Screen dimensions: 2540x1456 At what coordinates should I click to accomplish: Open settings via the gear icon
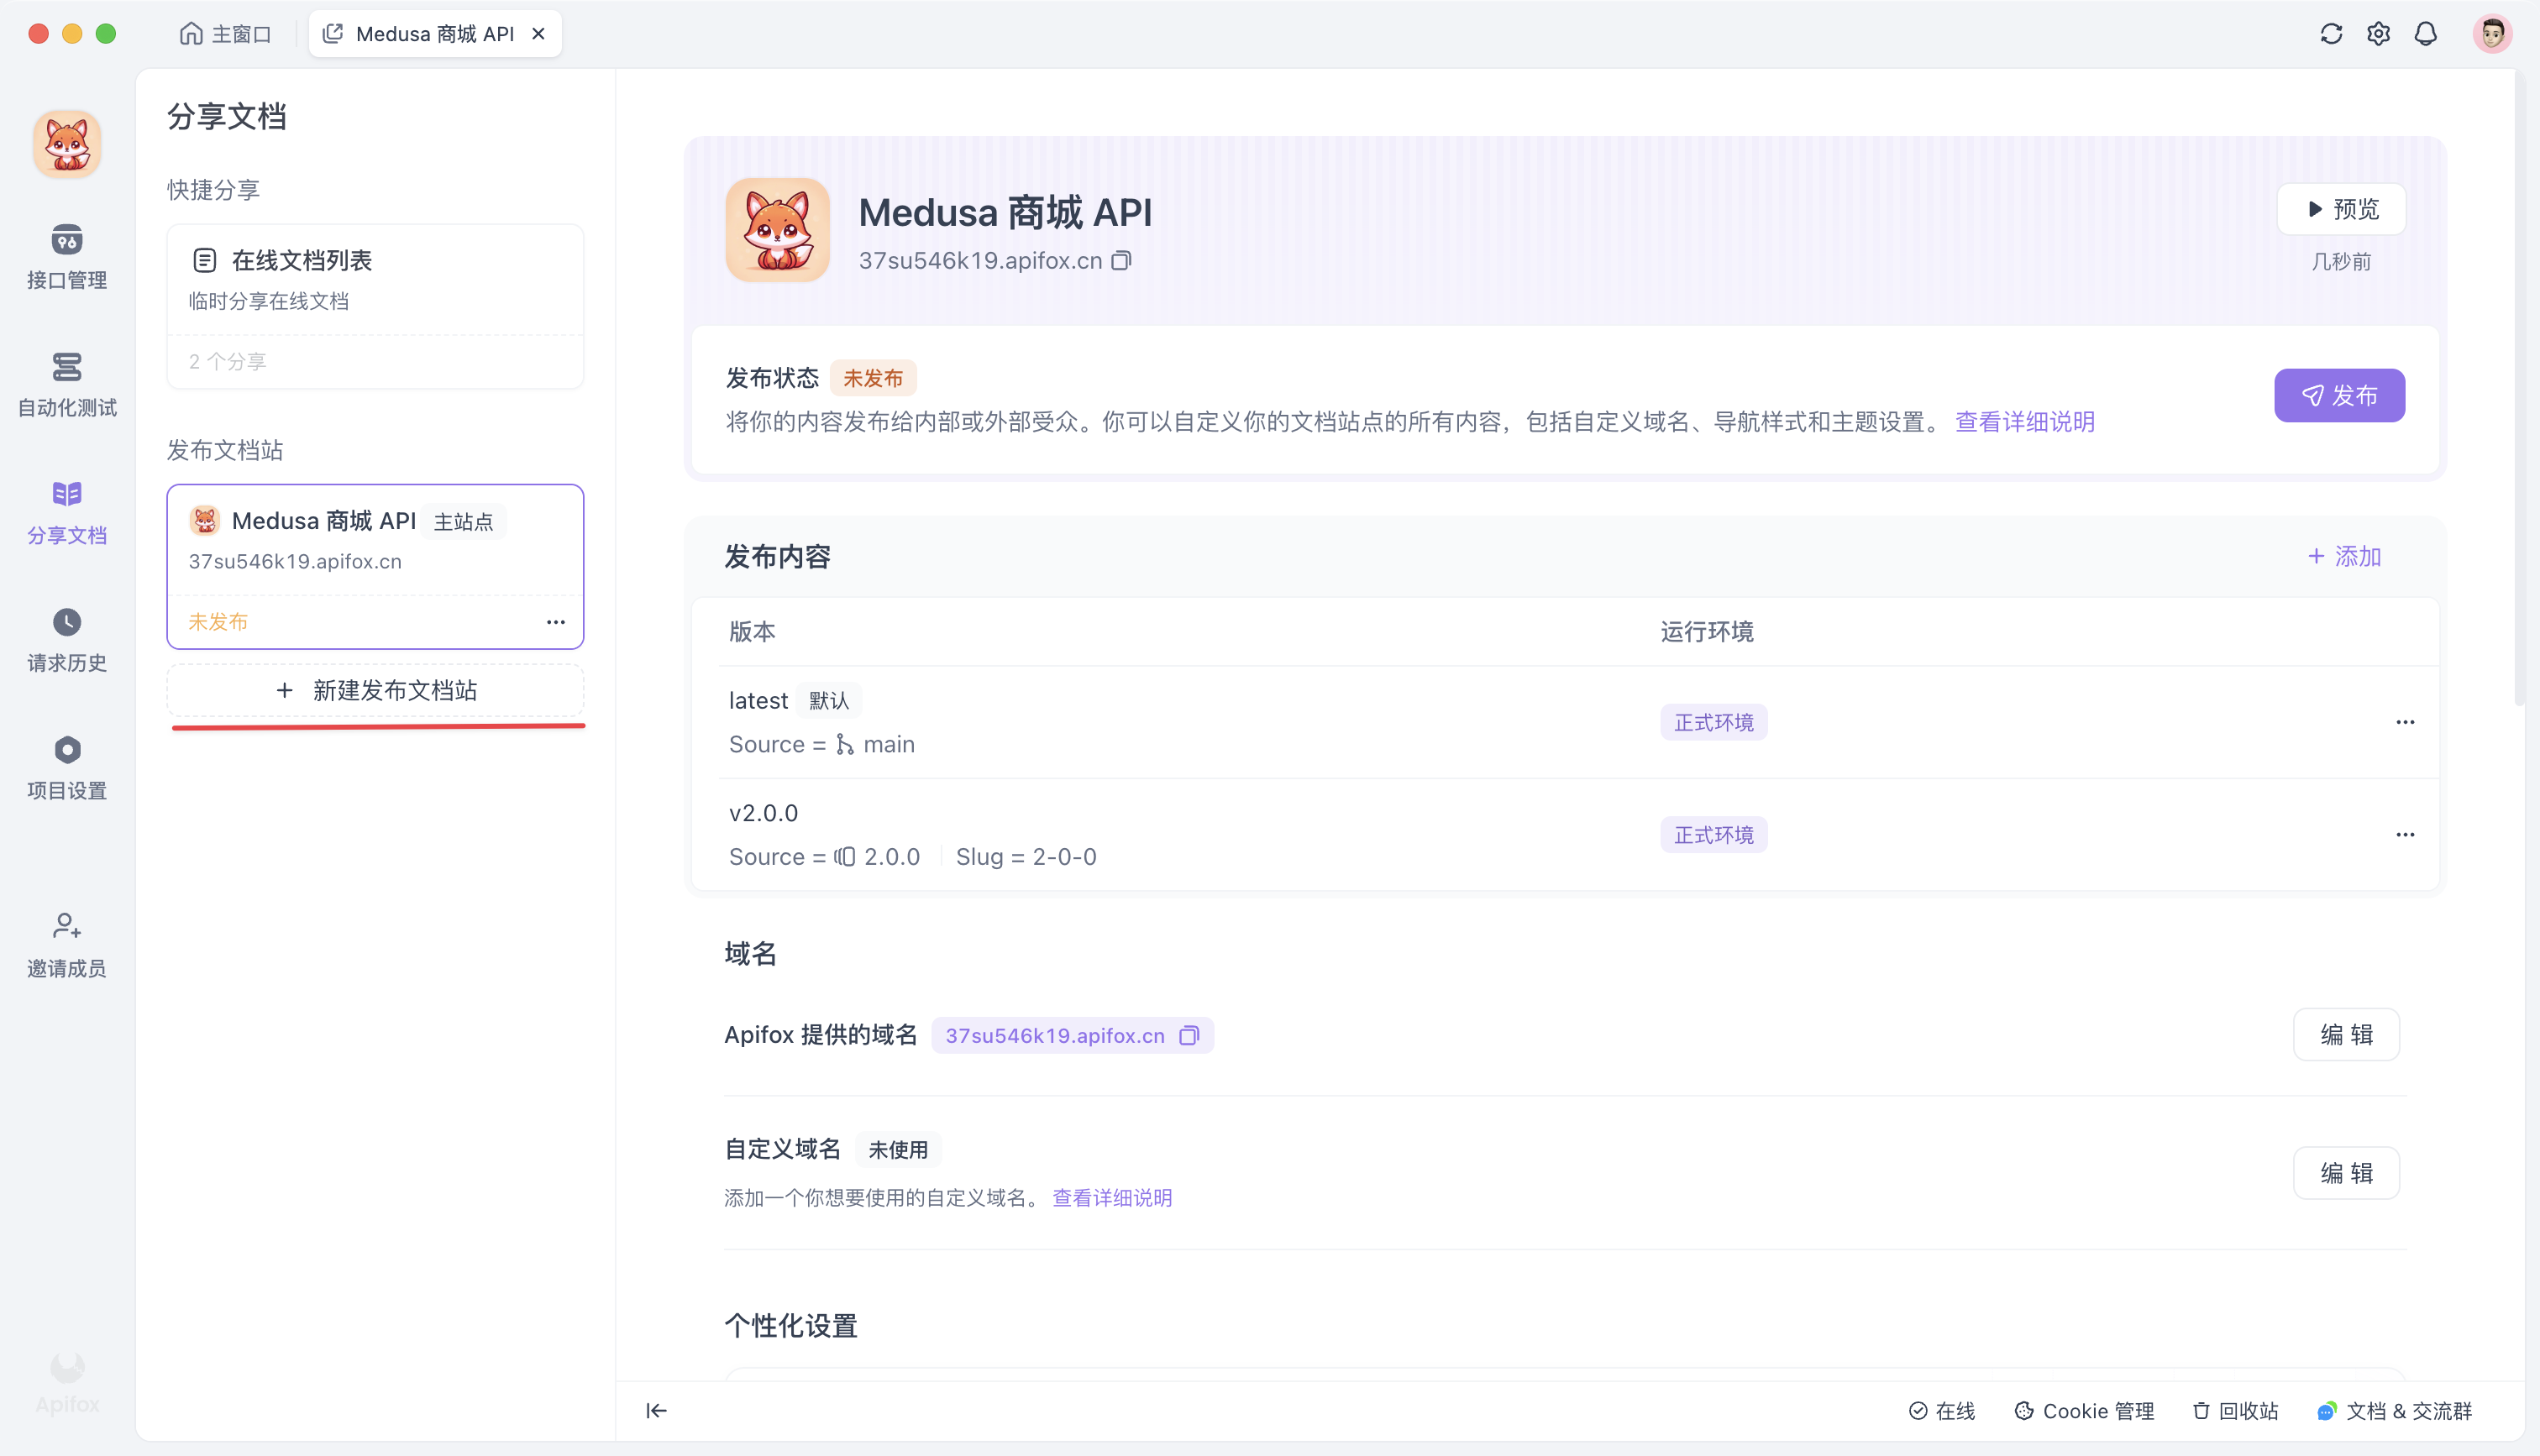click(2379, 33)
